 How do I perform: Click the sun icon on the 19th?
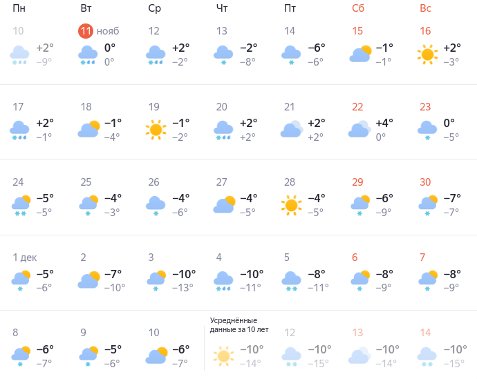(x=156, y=130)
